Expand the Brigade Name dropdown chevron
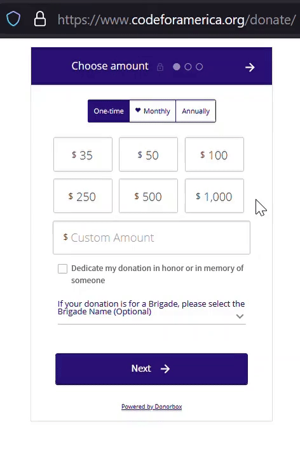Image resolution: width=300 pixels, height=453 pixels. point(240,316)
